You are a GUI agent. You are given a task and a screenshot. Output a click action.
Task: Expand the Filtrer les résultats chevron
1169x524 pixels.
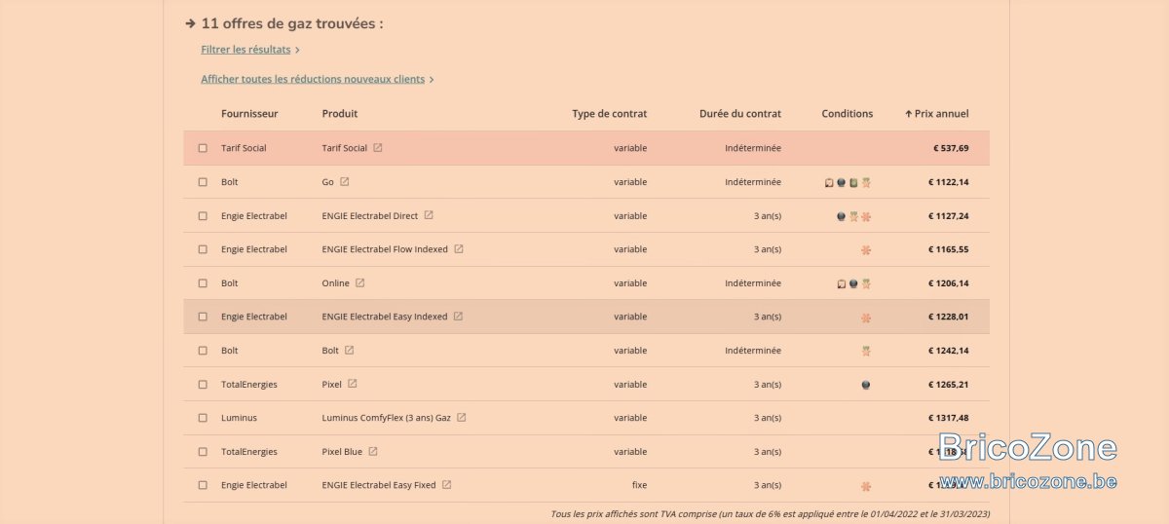click(x=297, y=50)
